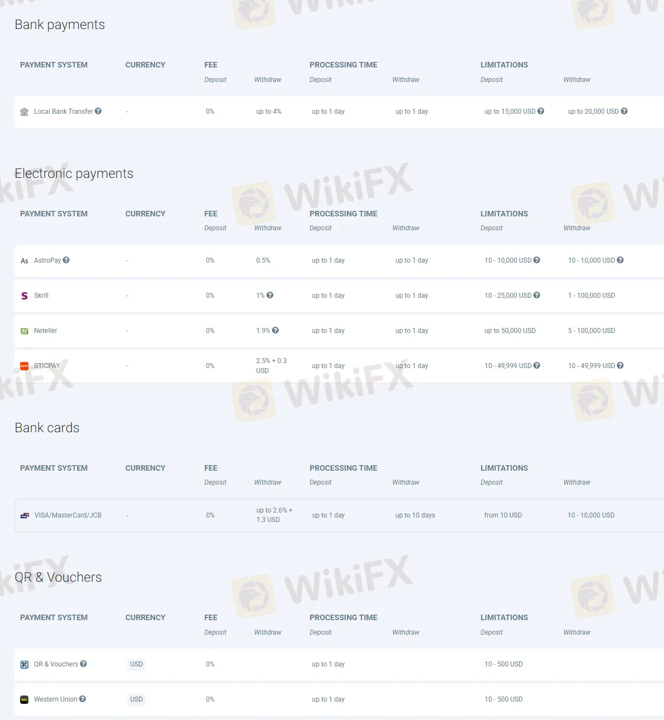Open help tooltip beside Neteller 1.9% fee
Screen dimensions: 664x720
pos(275,330)
